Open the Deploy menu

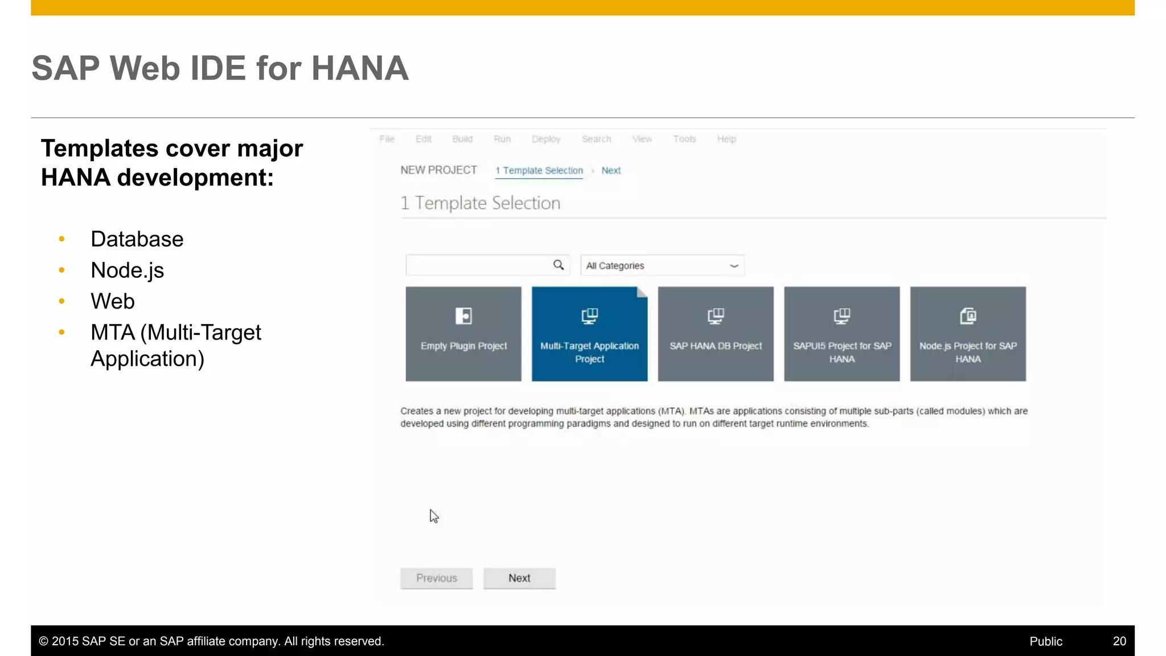pyautogui.click(x=546, y=139)
